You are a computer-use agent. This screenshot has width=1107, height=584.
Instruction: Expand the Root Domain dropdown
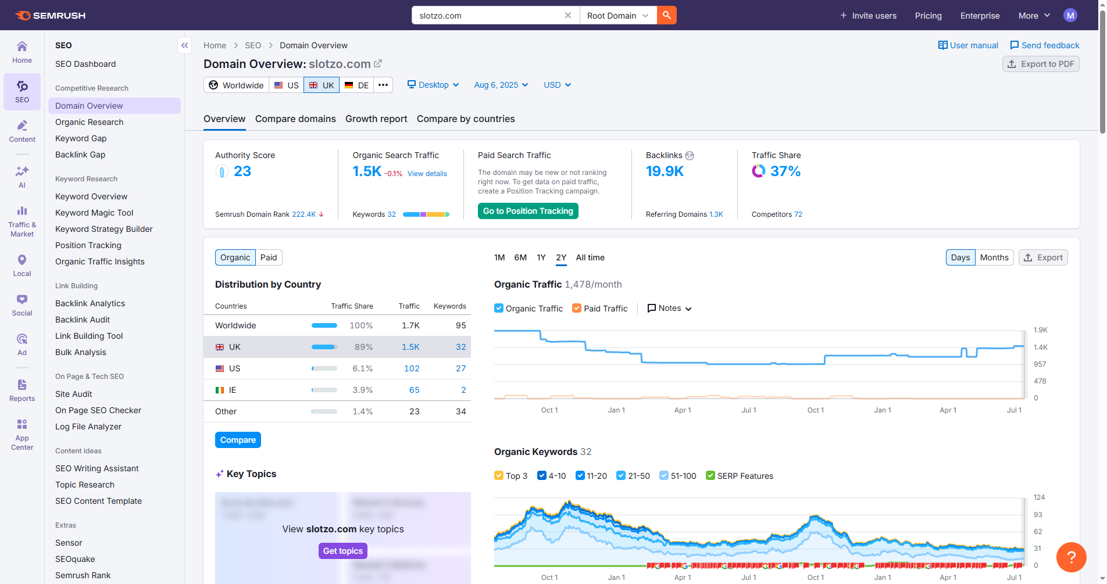[617, 16]
